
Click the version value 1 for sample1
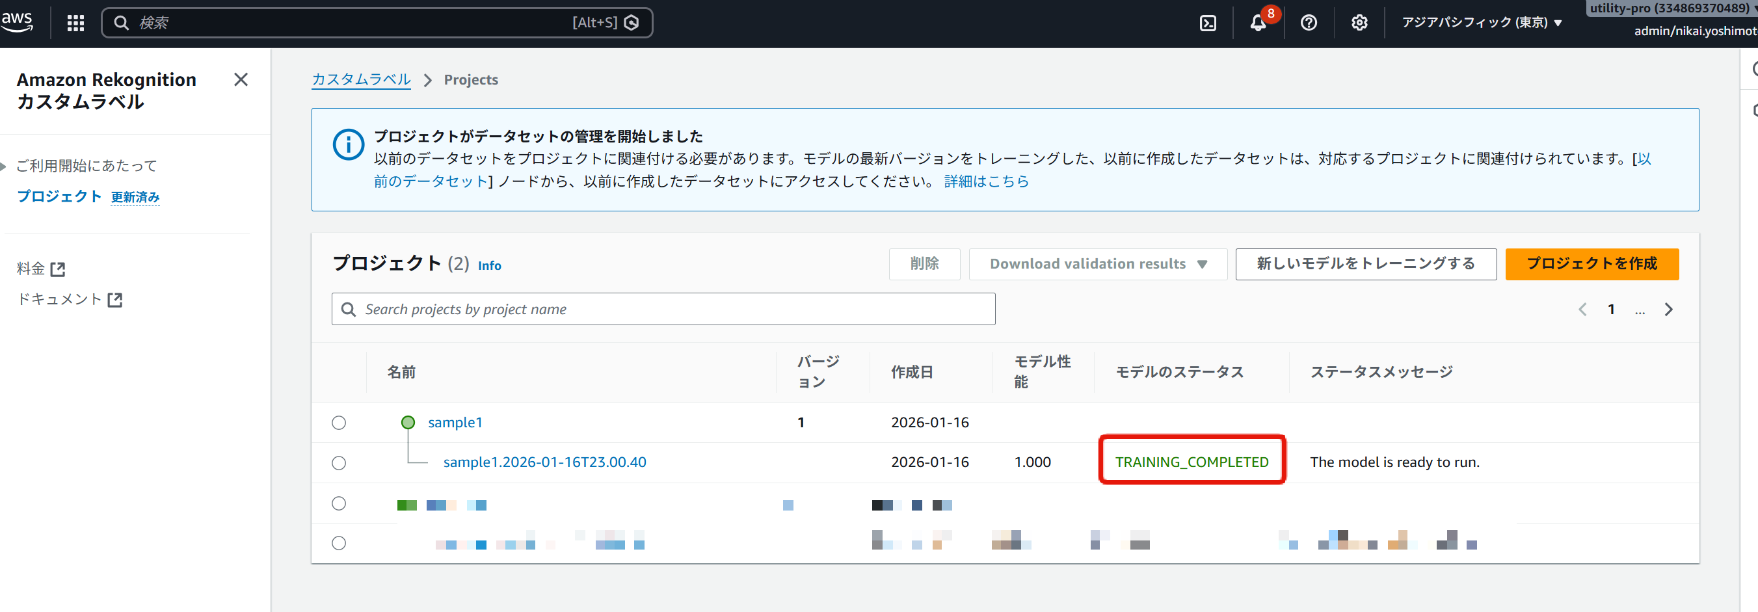pyautogui.click(x=801, y=423)
